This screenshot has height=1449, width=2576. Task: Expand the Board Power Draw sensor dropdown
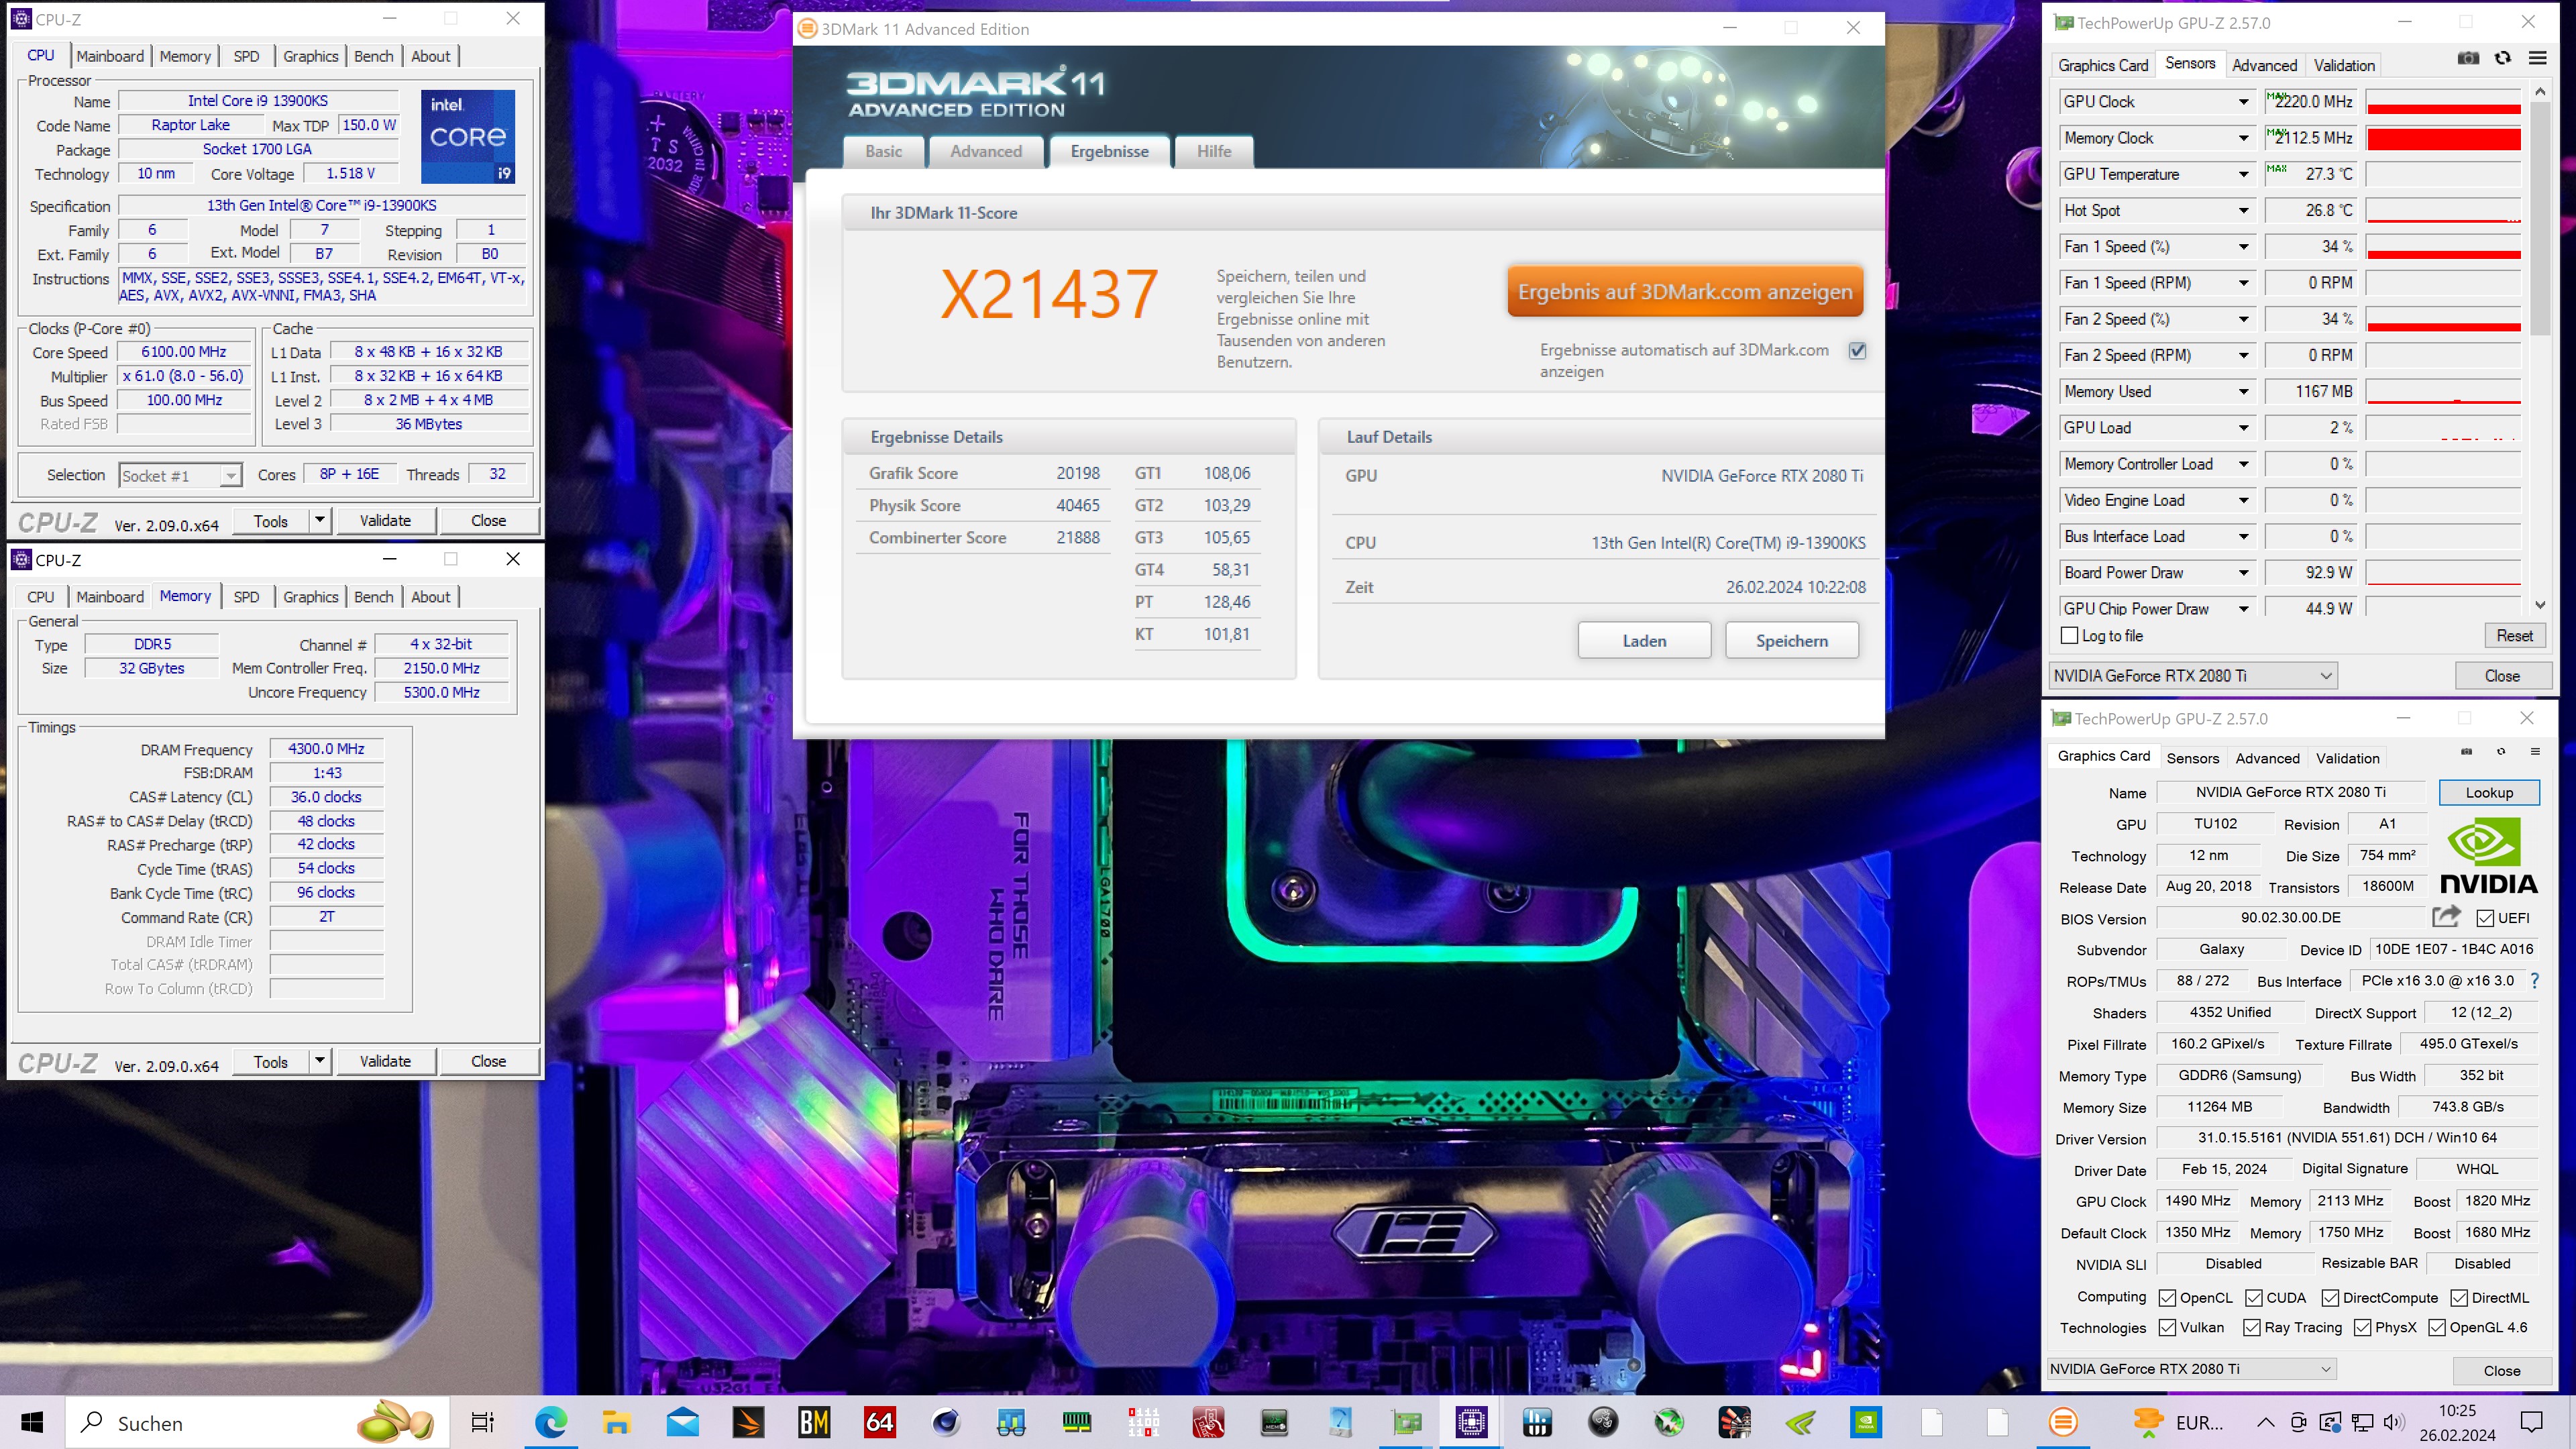2243,573
